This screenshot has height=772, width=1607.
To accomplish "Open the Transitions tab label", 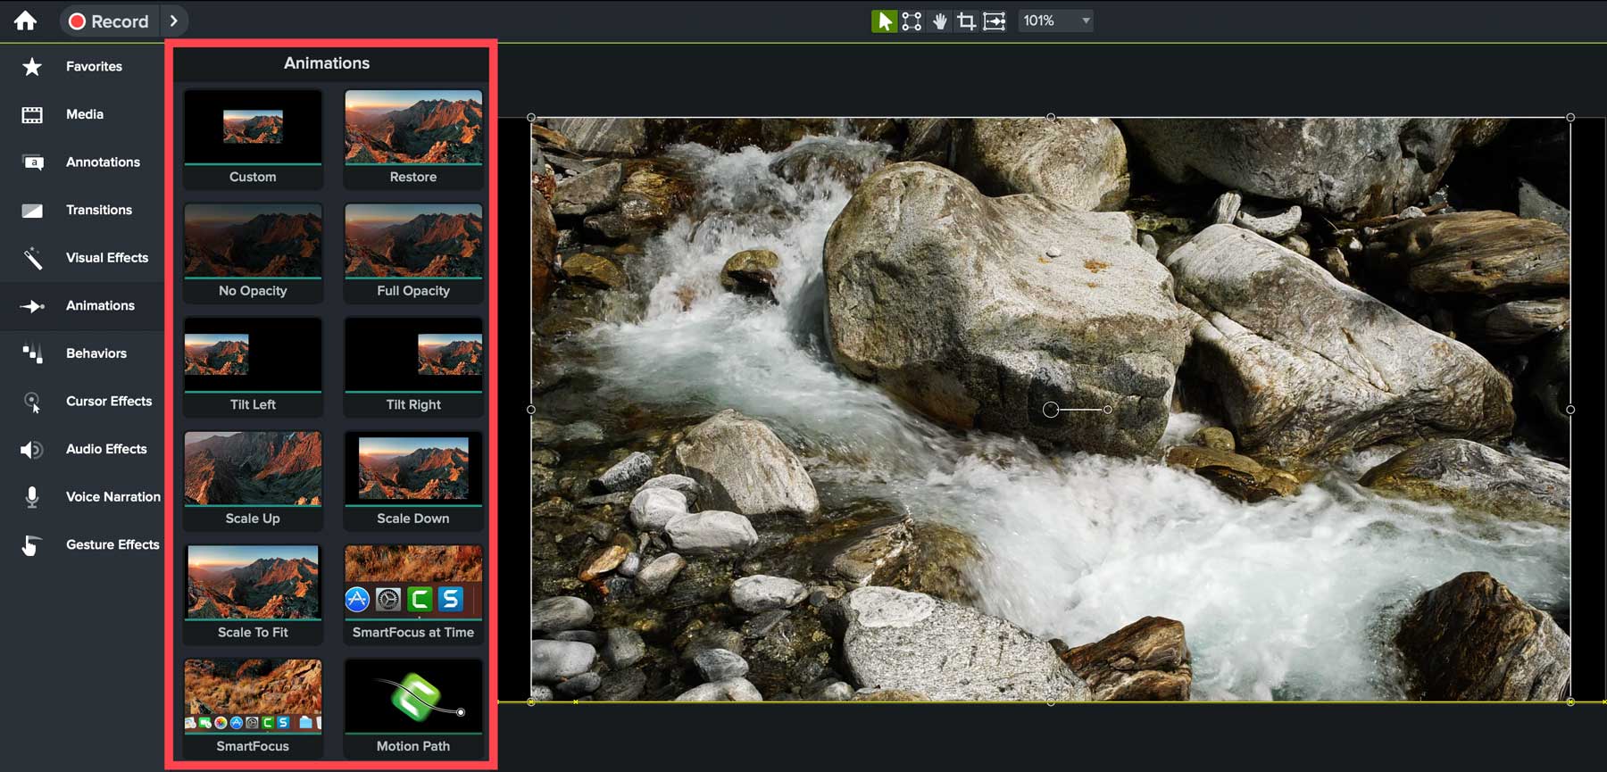I will click(99, 210).
